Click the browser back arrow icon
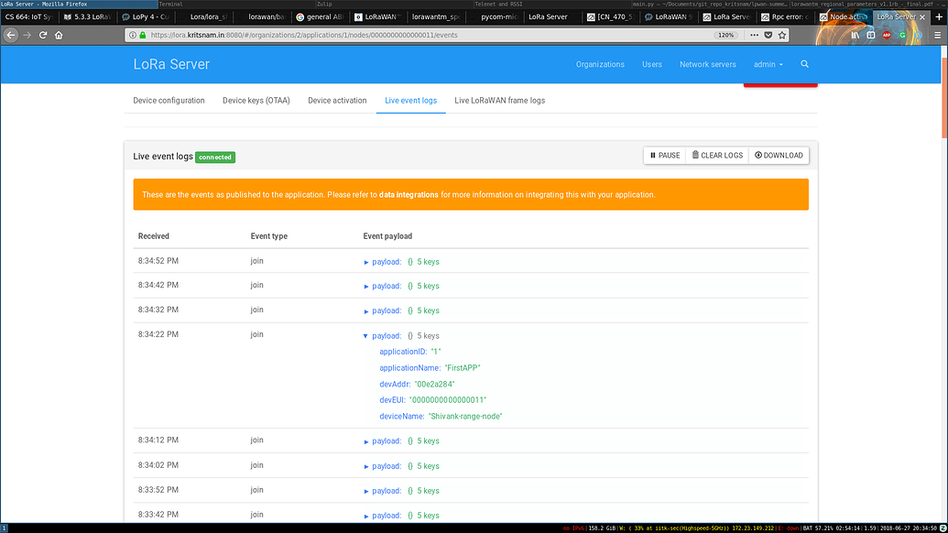Image resolution: width=948 pixels, height=533 pixels. pyautogui.click(x=10, y=35)
